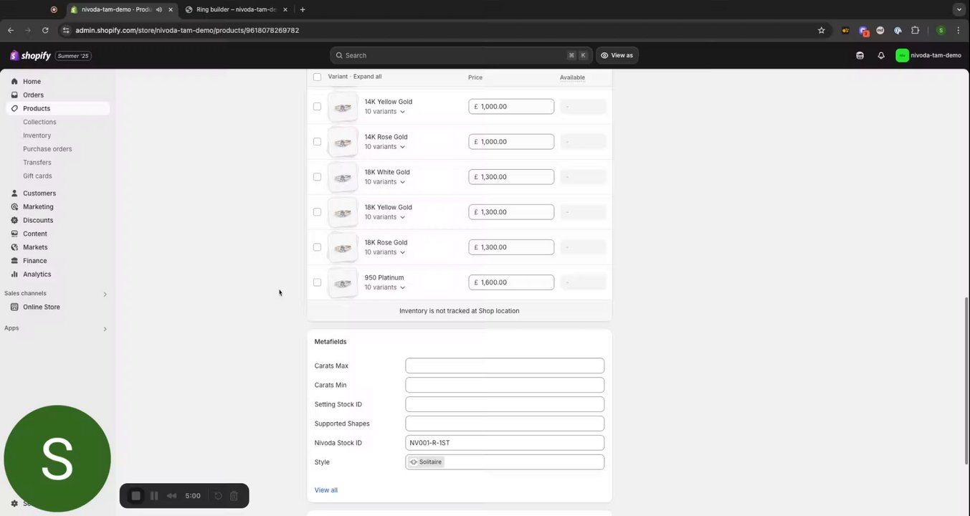Click the Solitaire style tag
Screen dimensions: 970x516
coord(426,462)
